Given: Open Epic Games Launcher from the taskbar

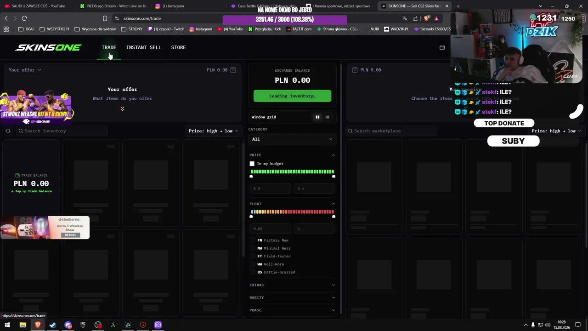Looking at the screenshot, I should 83,325.
